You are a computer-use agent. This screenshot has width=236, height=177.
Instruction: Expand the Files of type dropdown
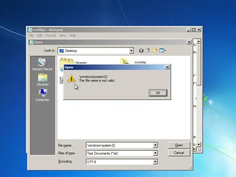pos(155,153)
